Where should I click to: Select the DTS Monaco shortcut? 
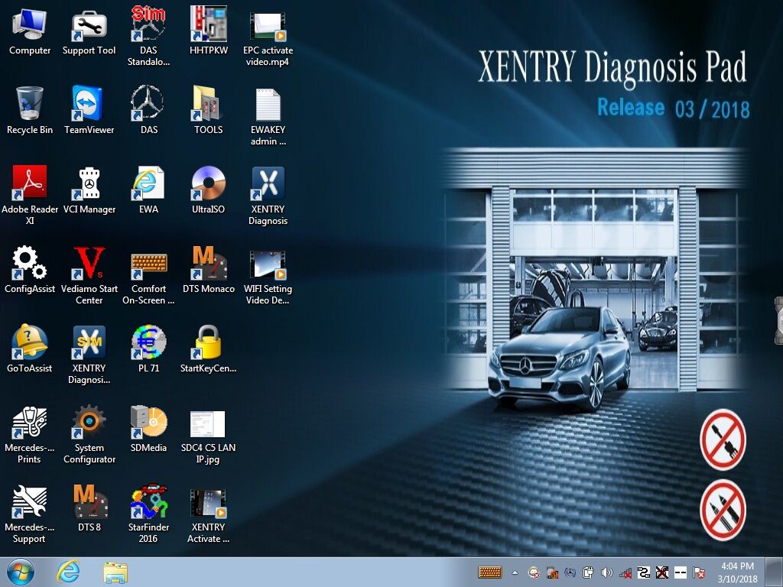pyautogui.click(x=208, y=269)
